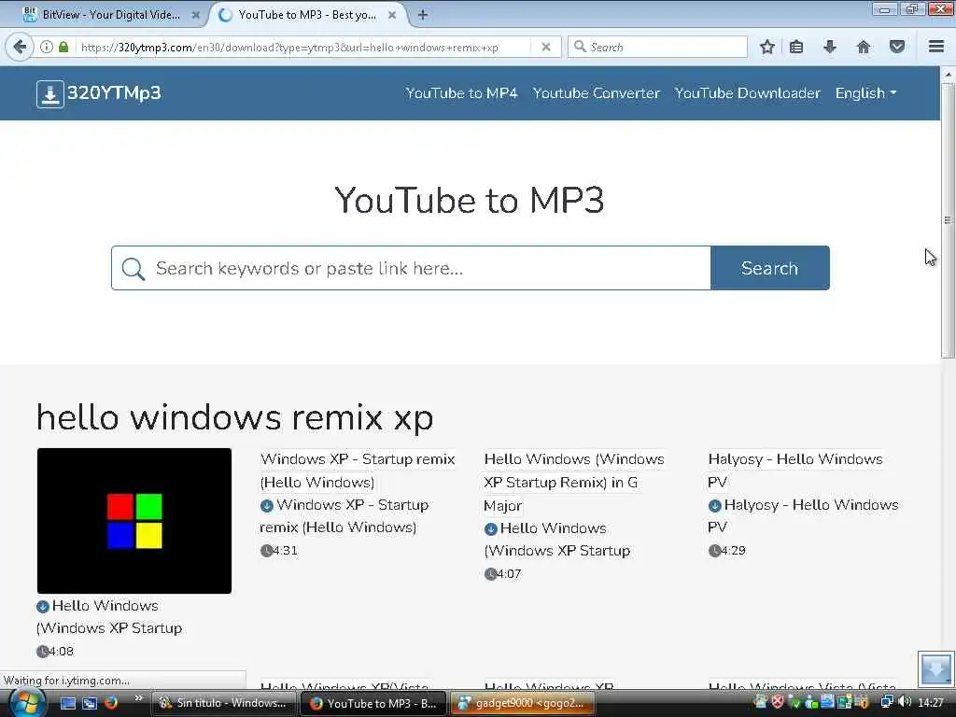Open a new tab with plus button
This screenshot has width=956, height=717.
pyautogui.click(x=423, y=15)
